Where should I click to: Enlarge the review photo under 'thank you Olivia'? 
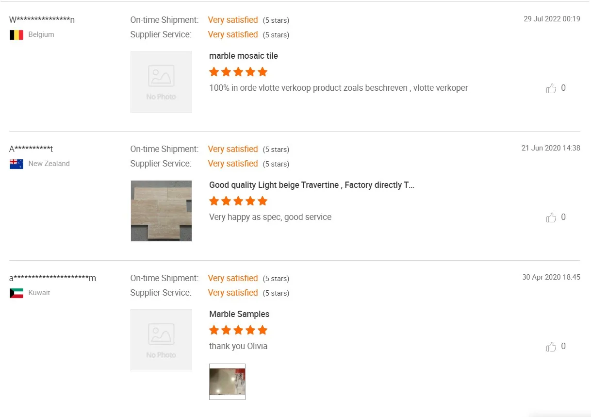pyautogui.click(x=227, y=382)
